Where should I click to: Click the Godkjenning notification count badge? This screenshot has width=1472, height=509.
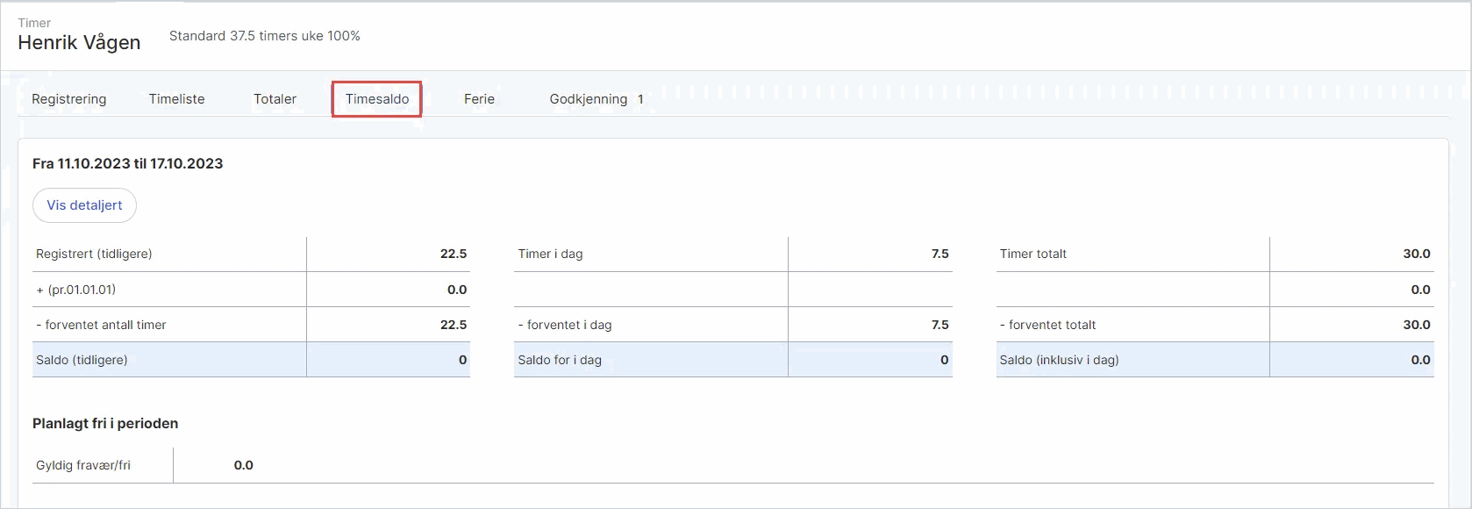point(640,99)
